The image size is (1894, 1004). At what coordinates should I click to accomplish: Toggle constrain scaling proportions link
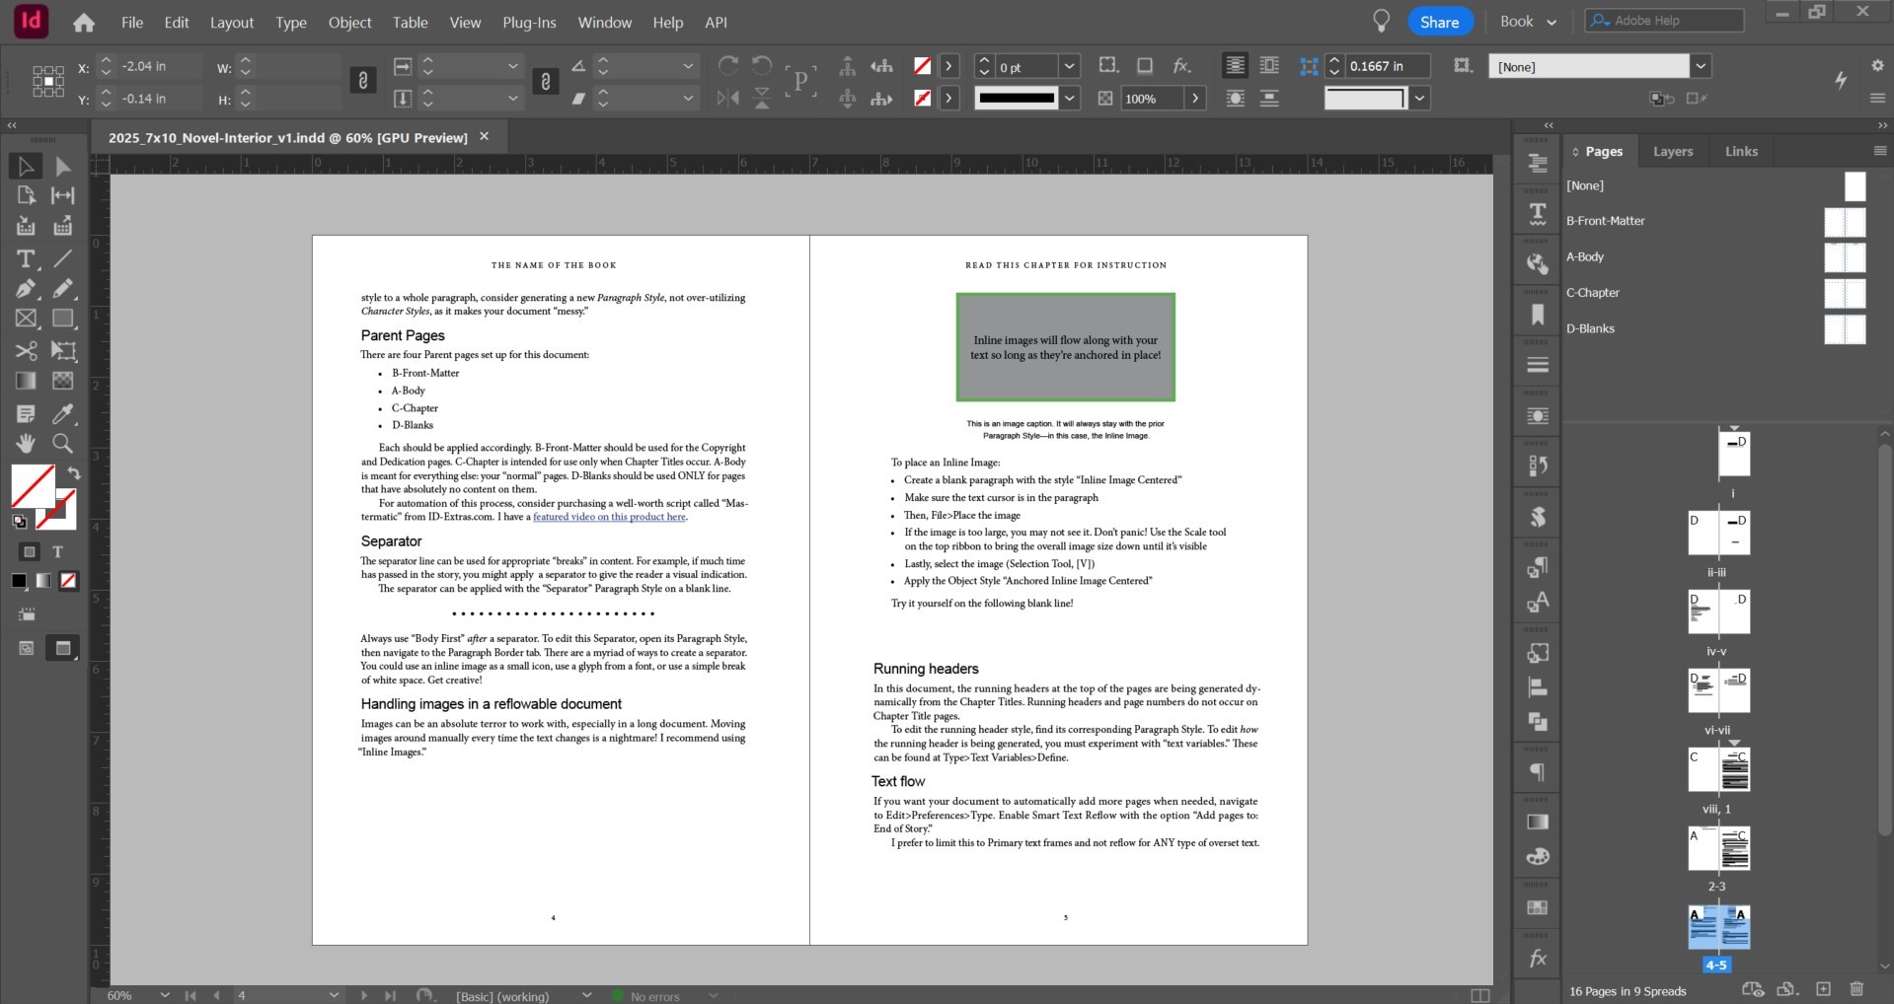545,81
